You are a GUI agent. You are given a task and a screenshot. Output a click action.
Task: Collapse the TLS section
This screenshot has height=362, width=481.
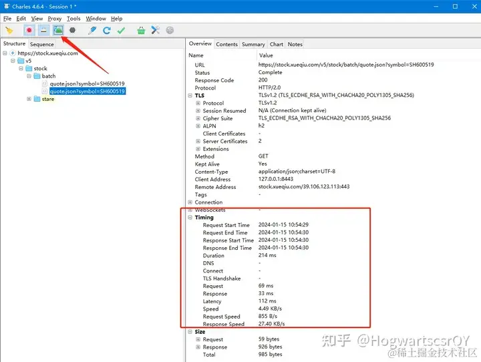(190, 96)
